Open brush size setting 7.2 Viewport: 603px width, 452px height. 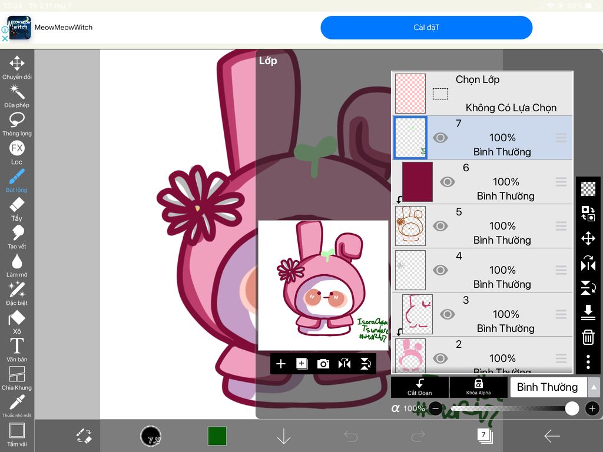click(151, 436)
